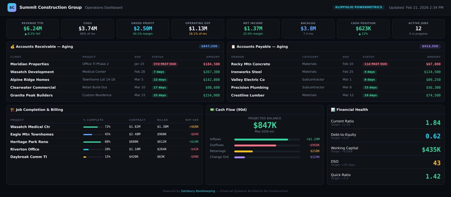Click the KLIPFOLIO POWERMETRICS badge

(359, 7)
